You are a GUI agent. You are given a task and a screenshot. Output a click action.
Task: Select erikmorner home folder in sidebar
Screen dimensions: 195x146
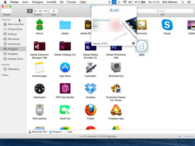point(13,44)
